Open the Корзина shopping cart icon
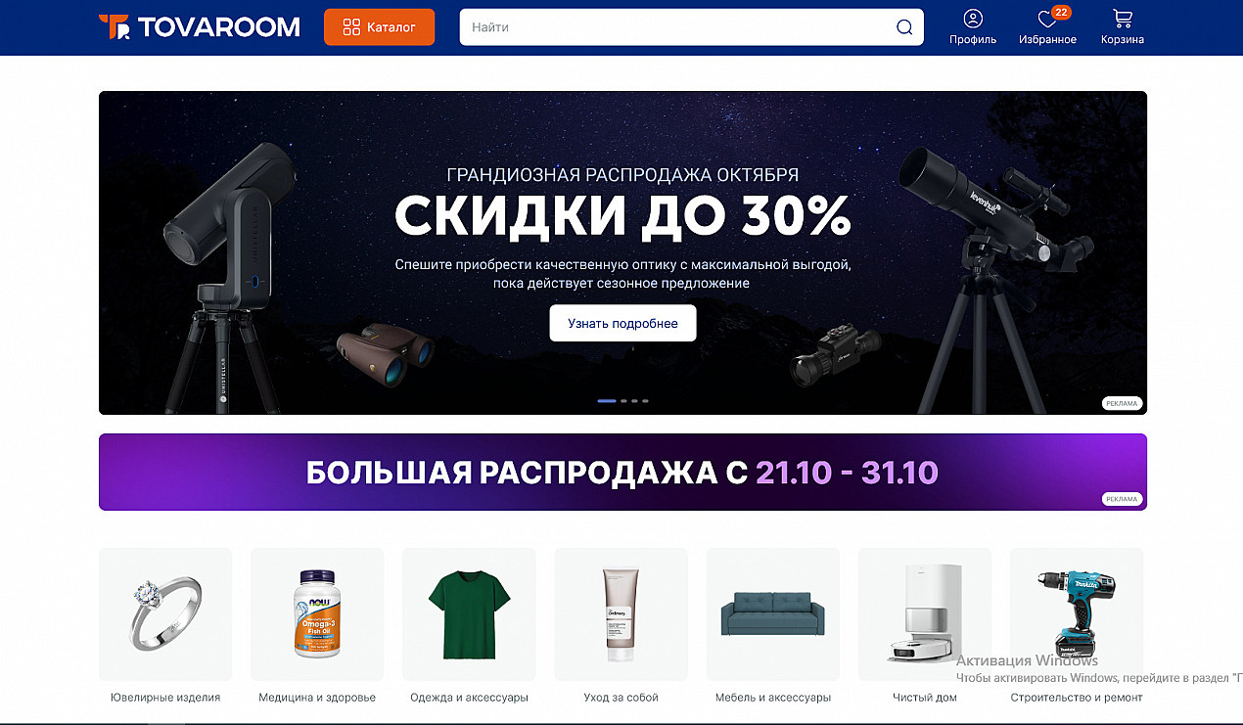 [1122, 19]
